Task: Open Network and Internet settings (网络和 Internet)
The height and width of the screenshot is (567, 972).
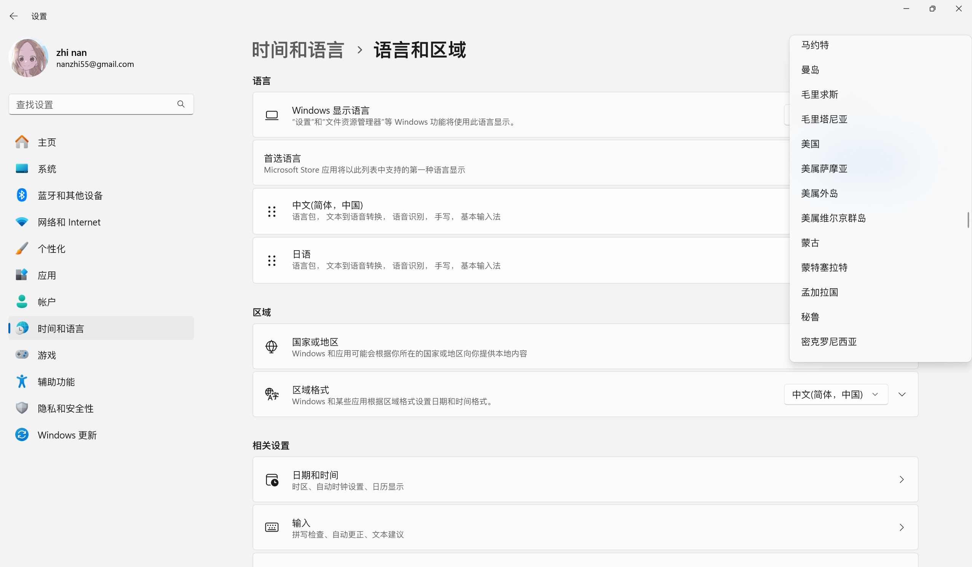Action: pos(69,222)
